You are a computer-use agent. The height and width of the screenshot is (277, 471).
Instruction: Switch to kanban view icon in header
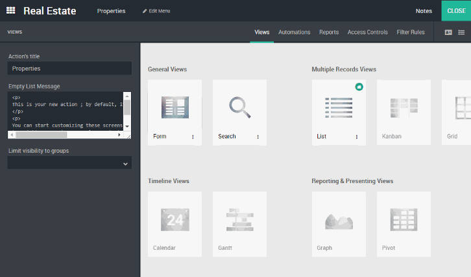click(448, 32)
